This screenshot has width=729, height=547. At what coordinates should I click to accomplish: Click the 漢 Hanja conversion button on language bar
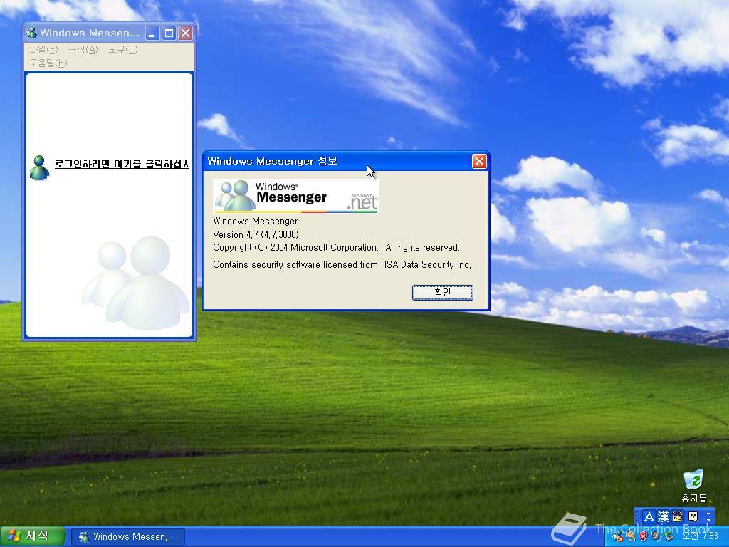point(664,516)
